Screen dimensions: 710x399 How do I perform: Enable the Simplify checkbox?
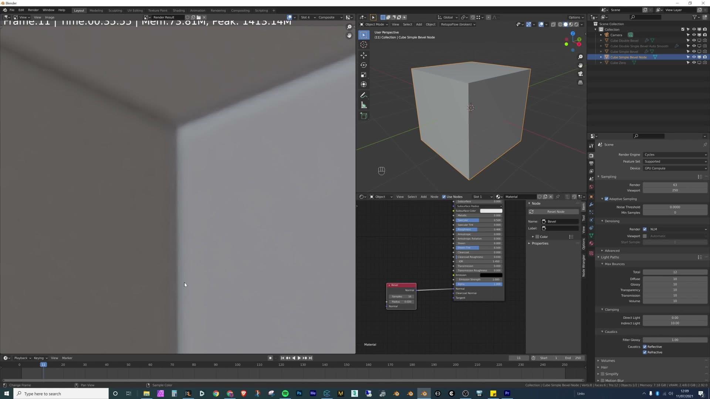click(x=603, y=374)
